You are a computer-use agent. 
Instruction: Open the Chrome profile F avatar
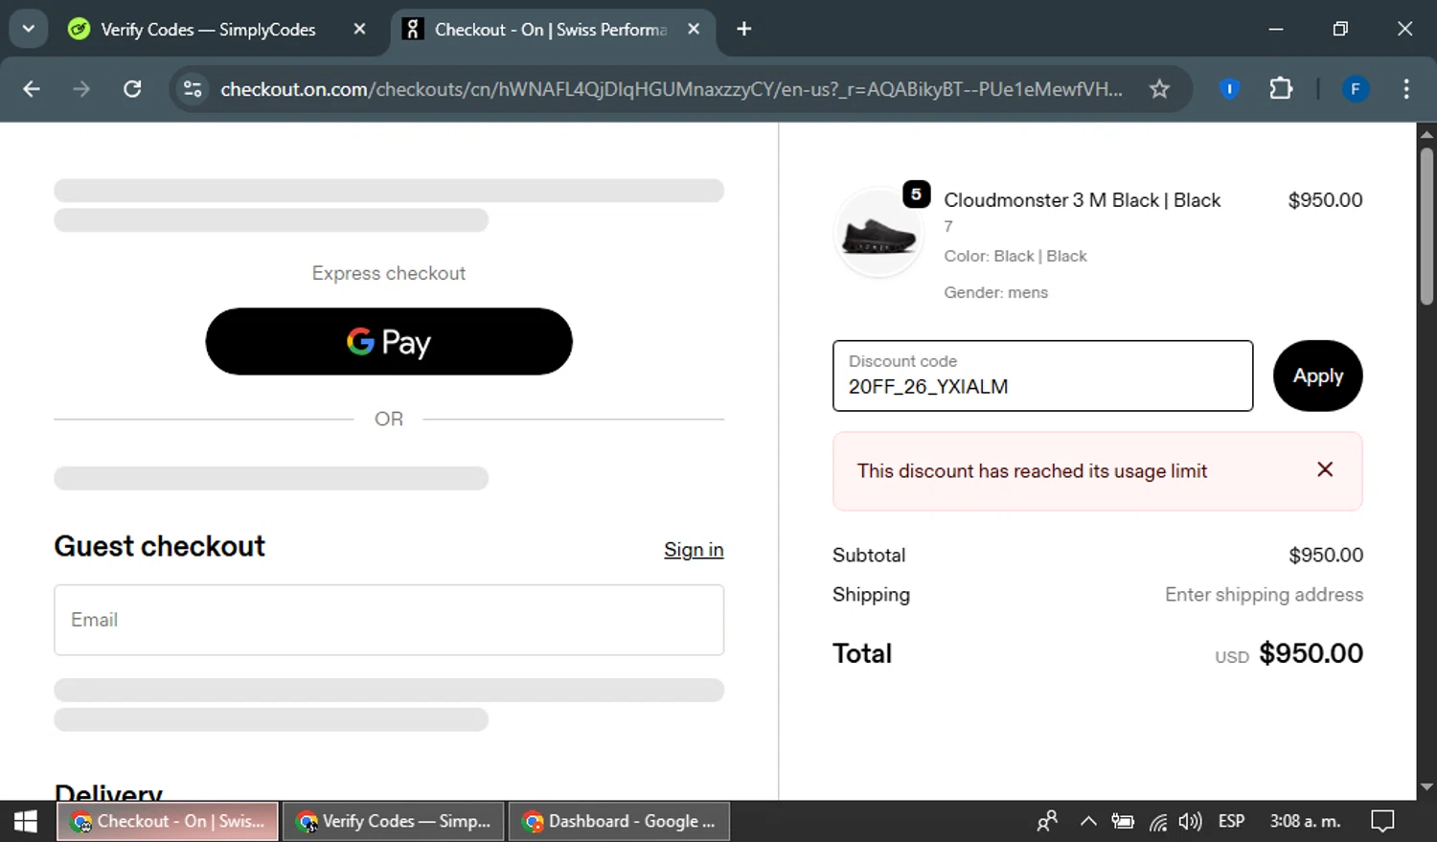[1355, 89]
